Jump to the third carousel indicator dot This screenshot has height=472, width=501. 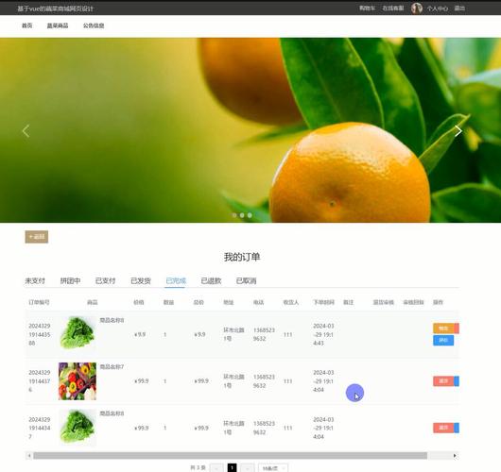250,215
